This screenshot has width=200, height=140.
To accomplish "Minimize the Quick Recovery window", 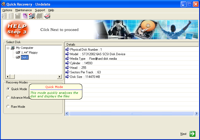I will 183,4.
